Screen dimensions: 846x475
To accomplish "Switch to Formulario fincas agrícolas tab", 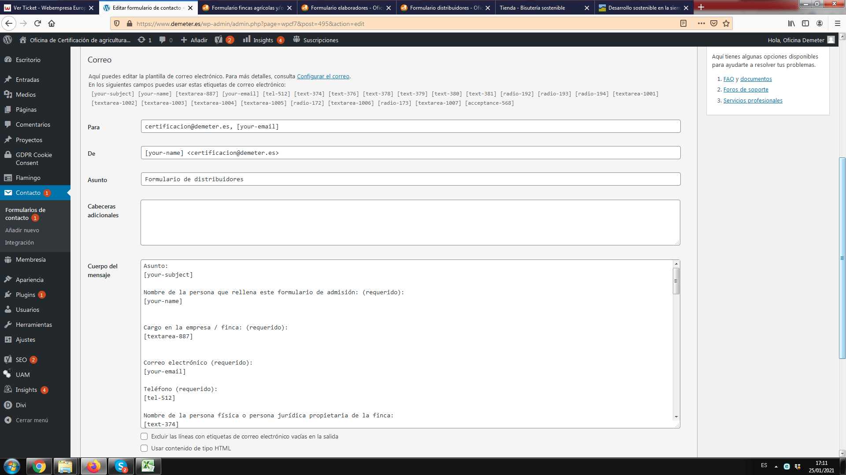I will [x=247, y=7].
